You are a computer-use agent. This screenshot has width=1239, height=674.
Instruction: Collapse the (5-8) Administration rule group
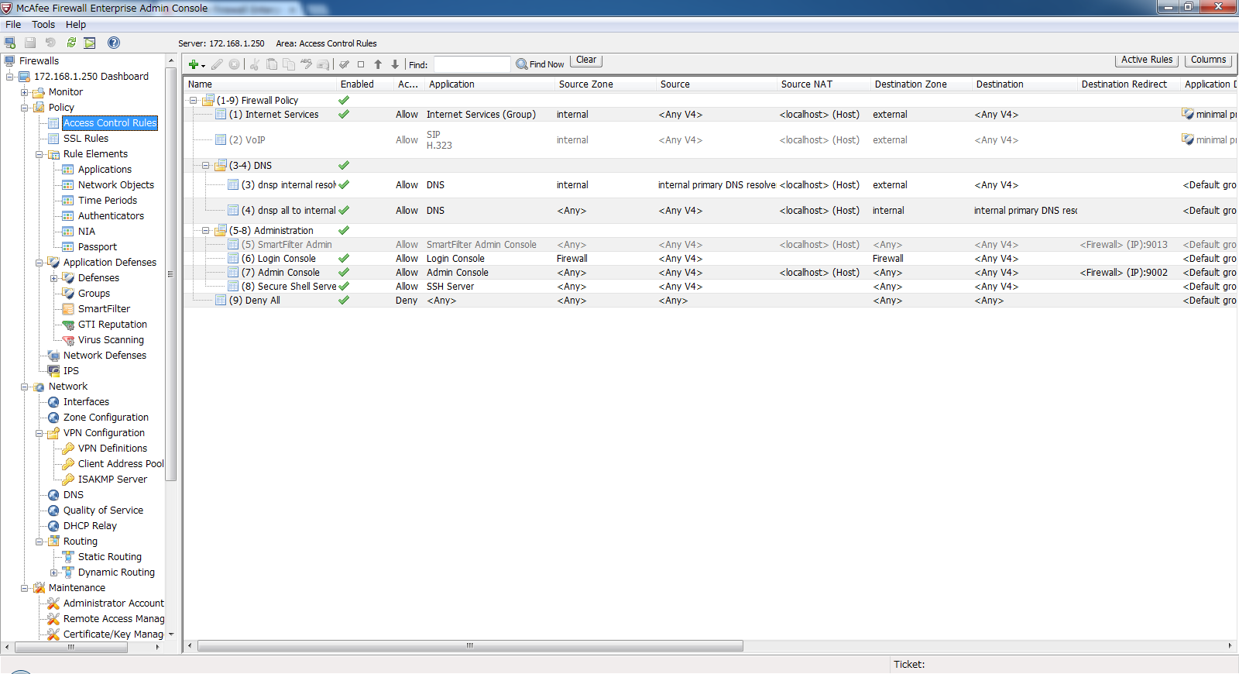tap(206, 231)
